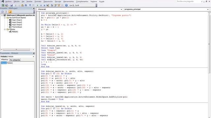
Task: Select VBAProject (dibujando puertas) root item
Action: tap(20, 15)
